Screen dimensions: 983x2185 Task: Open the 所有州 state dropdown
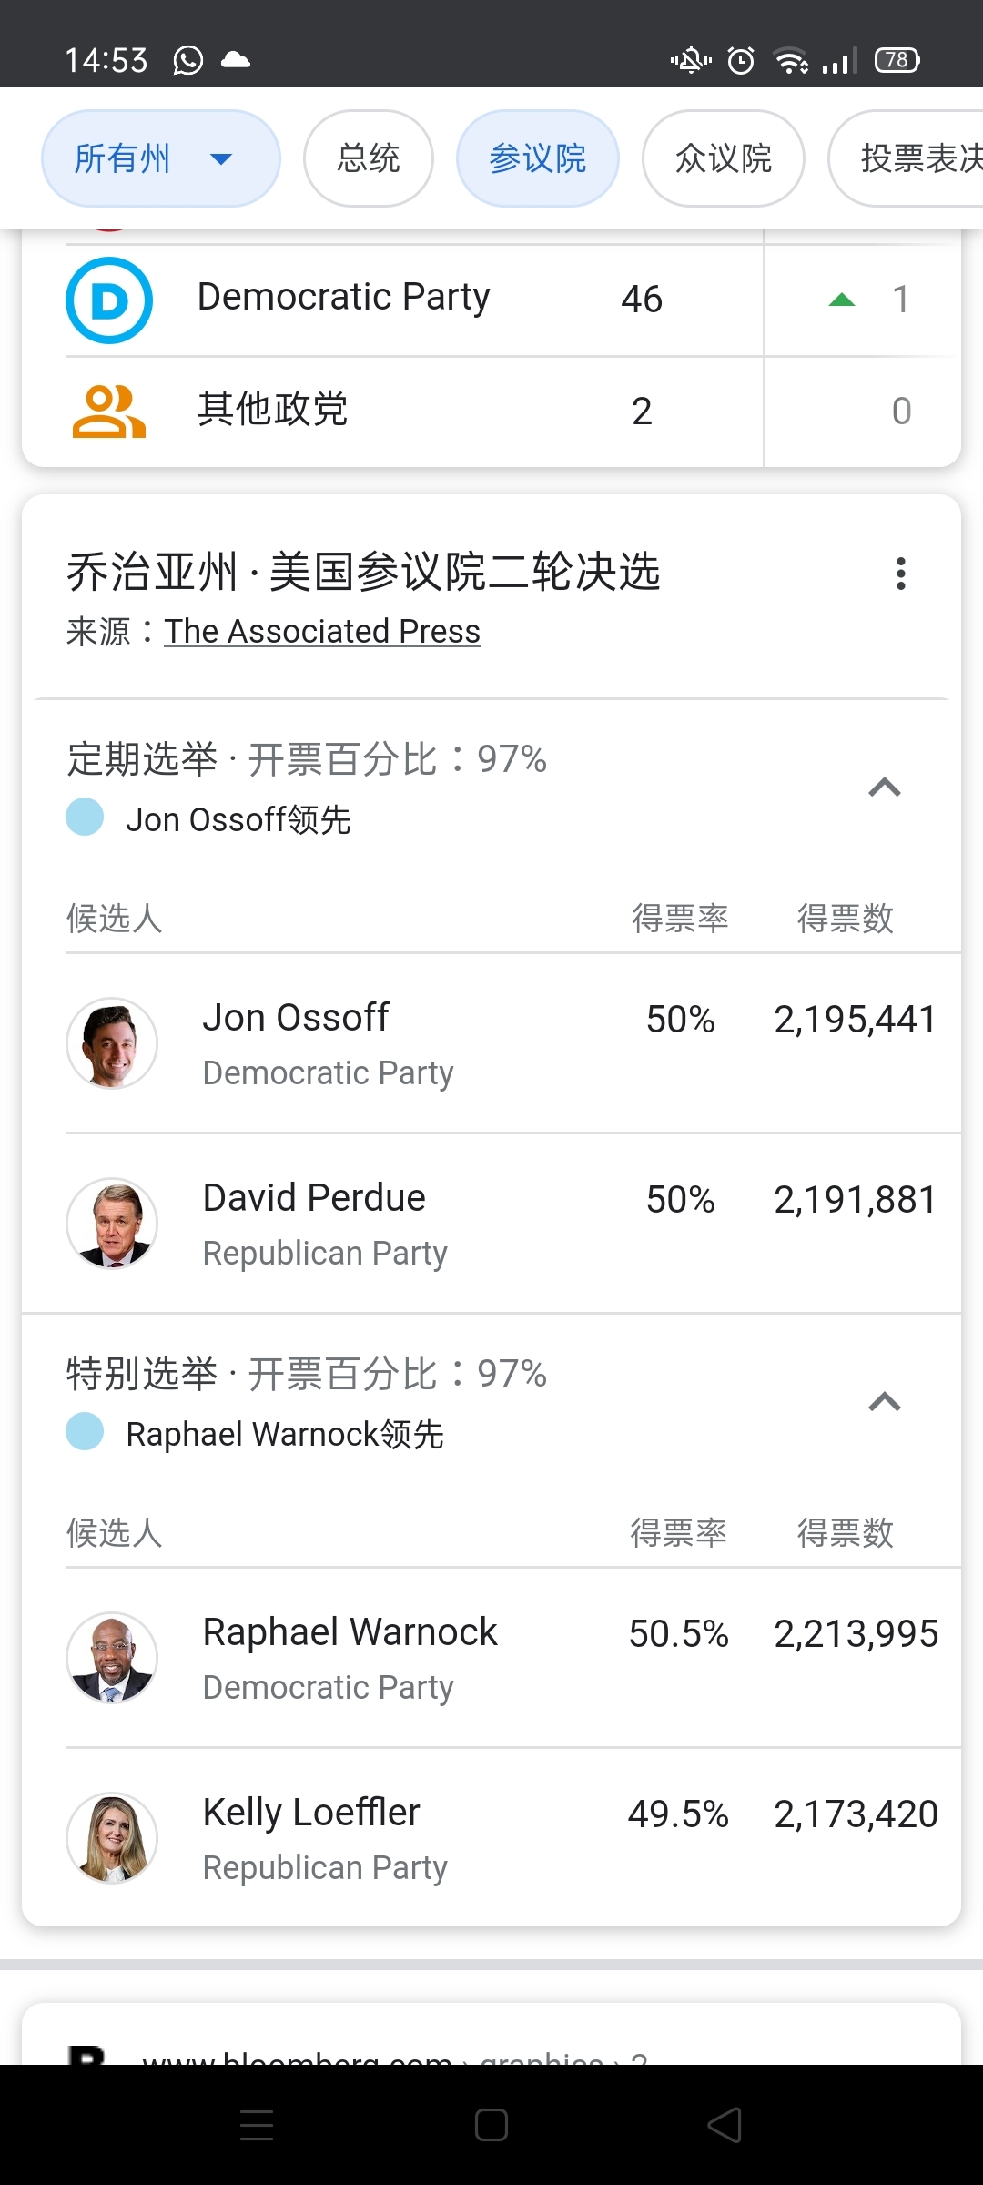(160, 158)
